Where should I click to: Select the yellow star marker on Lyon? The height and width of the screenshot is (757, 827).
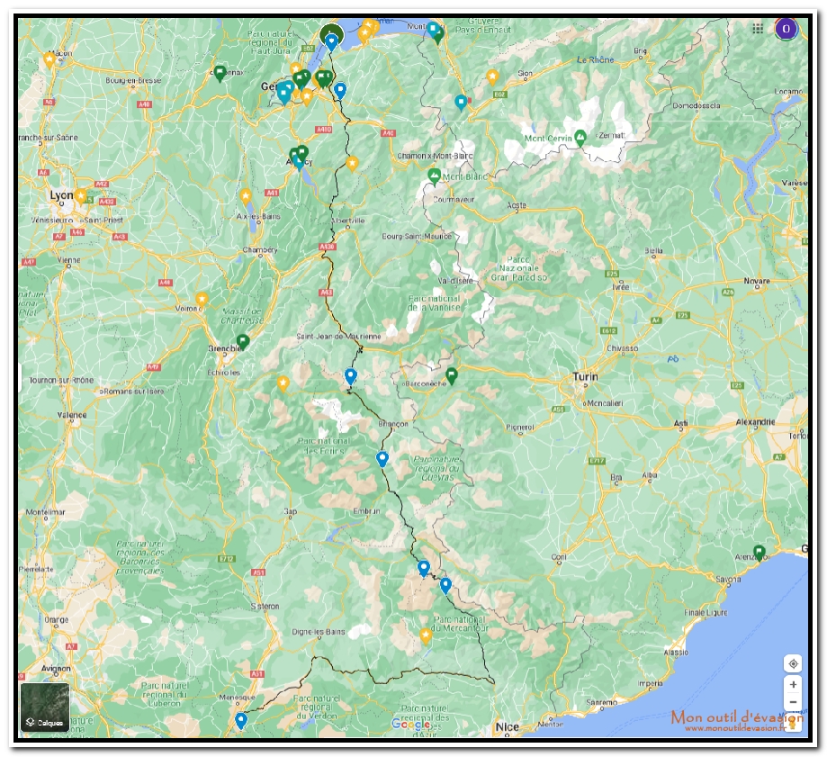coord(81,195)
